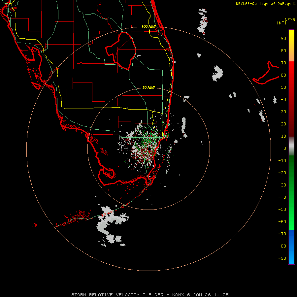Click the 70 value on the velocity scale

click(x=283, y=63)
